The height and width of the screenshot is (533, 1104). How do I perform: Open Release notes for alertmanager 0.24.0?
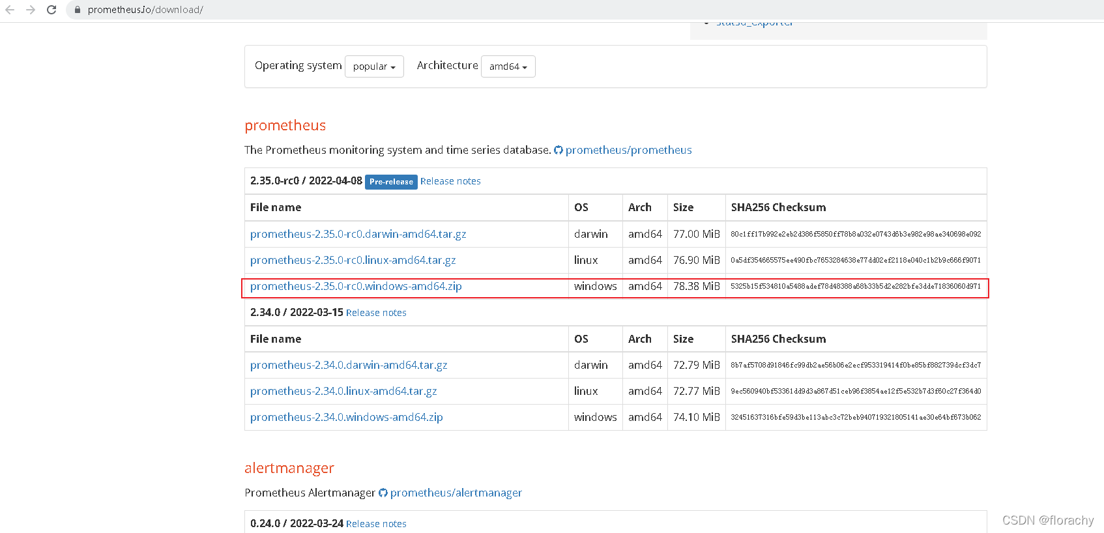tap(376, 524)
